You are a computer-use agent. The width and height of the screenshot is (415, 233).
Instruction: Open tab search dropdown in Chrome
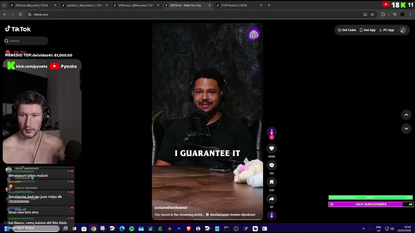[x=5, y=5]
